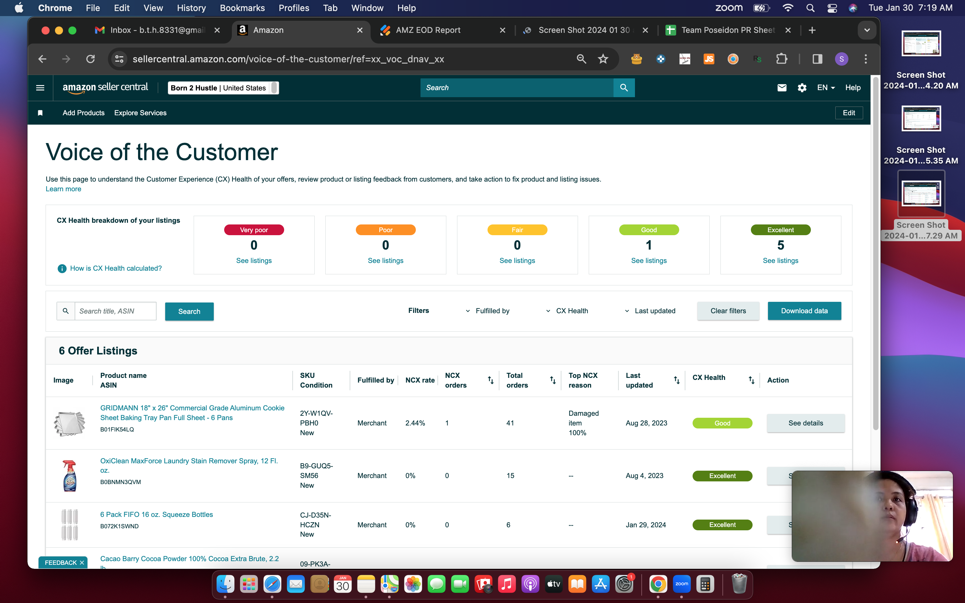Click See listings under Excellent
This screenshot has width=965, height=603.
coord(780,260)
